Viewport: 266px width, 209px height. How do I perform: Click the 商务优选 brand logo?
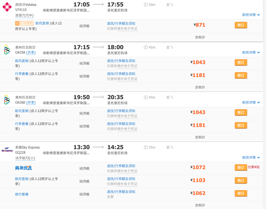pyautogui.click(x=23, y=168)
